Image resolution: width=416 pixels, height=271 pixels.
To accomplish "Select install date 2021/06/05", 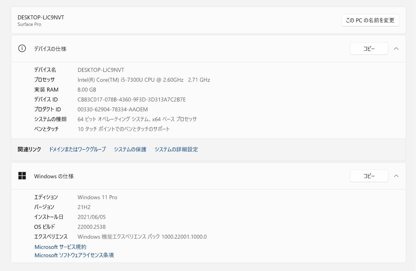I will pyautogui.click(x=92, y=217).
